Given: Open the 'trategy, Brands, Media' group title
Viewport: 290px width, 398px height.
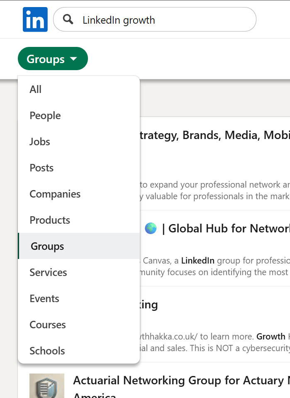Looking at the screenshot, I should [x=215, y=135].
